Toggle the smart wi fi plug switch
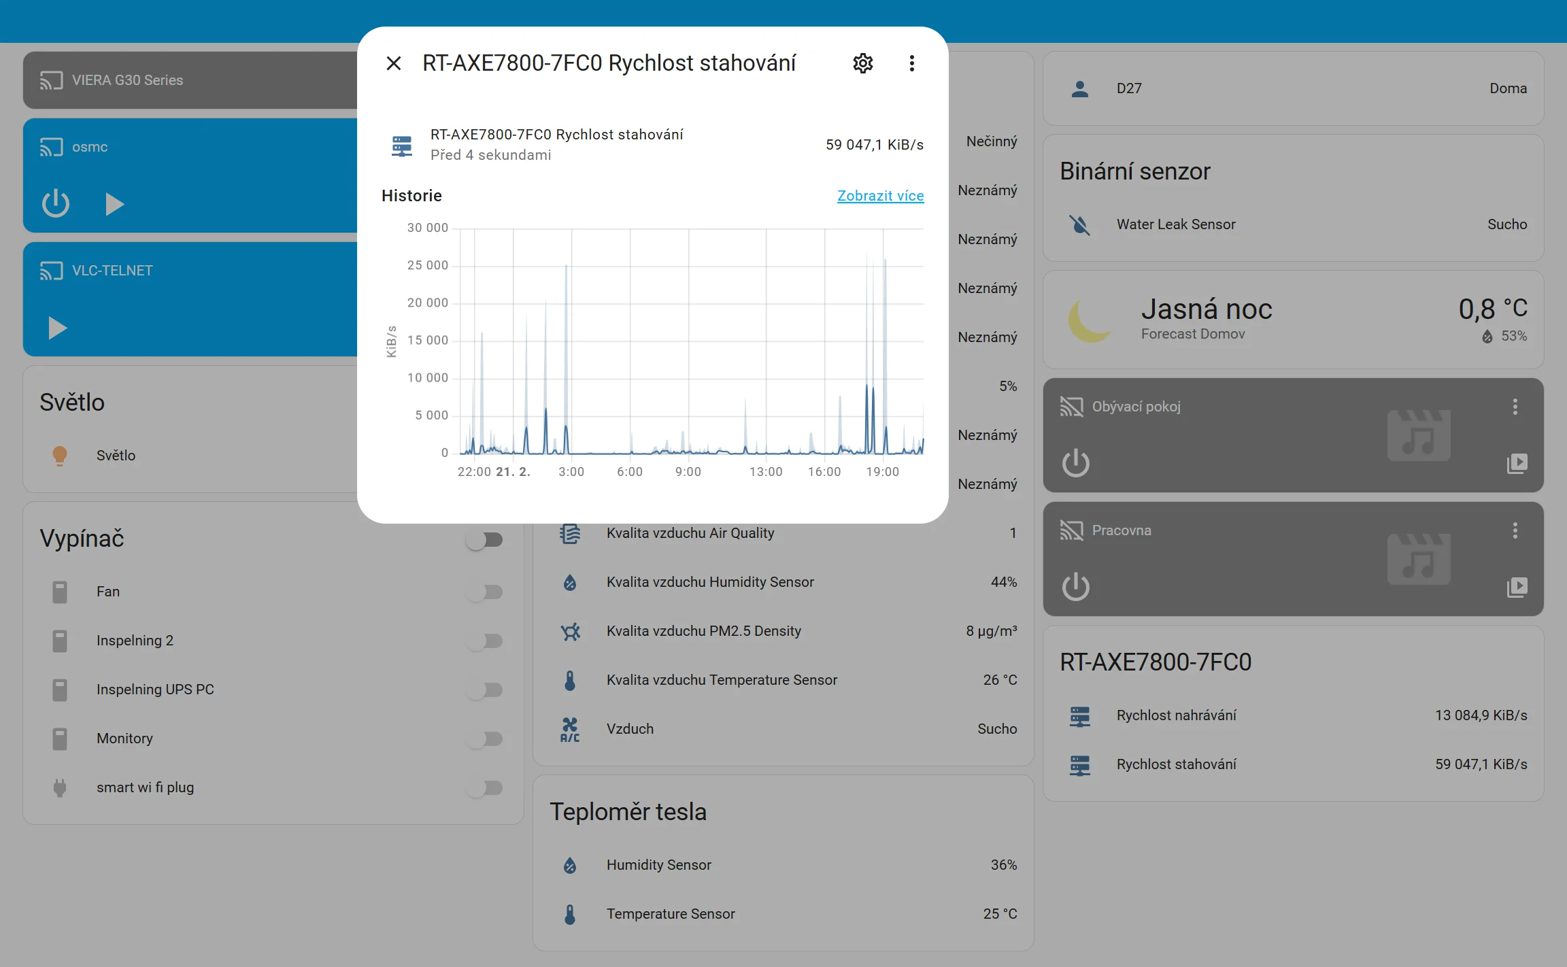The width and height of the screenshot is (1567, 967). 485,787
